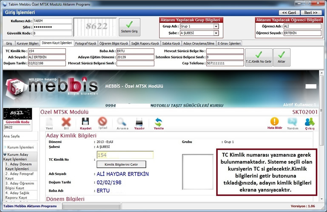Click the black sidebar captcha image

pos(17,114)
